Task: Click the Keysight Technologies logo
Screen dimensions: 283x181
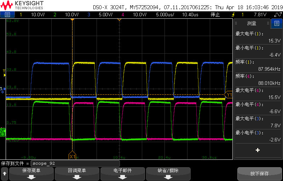Action: click(x=22, y=5)
